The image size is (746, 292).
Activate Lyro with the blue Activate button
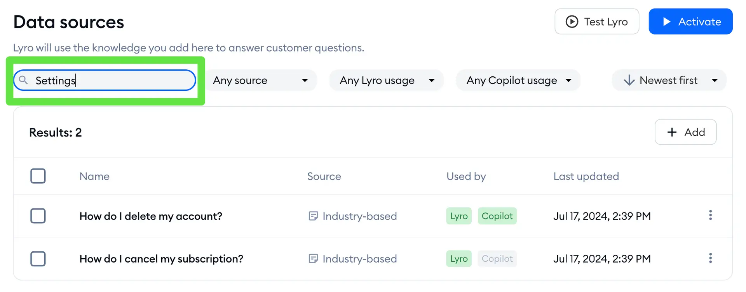click(x=690, y=22)
